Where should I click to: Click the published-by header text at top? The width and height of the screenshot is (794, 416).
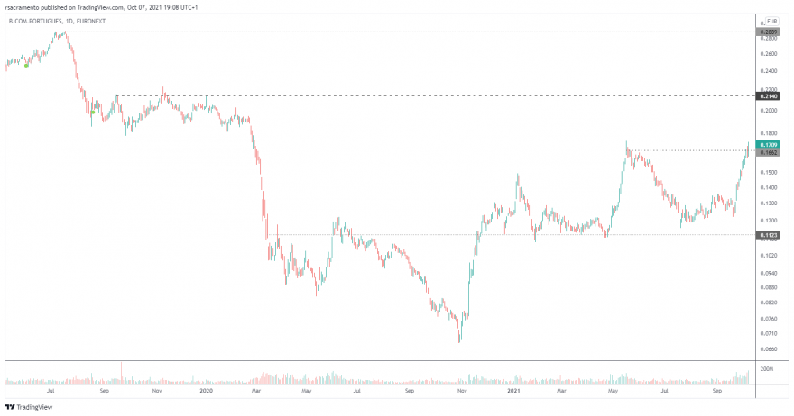[101, 7]
